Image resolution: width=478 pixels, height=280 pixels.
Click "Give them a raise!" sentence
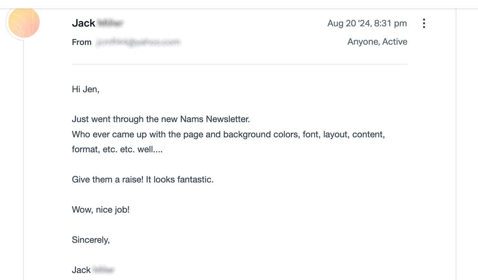[108, 179]
